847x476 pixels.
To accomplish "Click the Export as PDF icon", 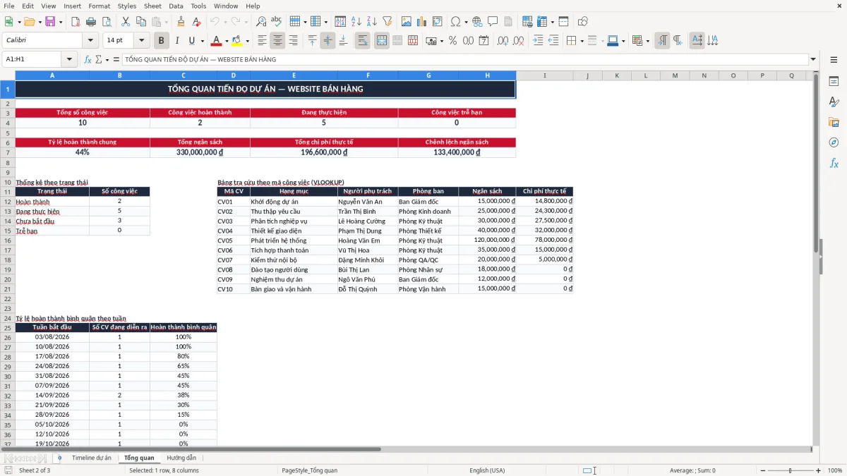I will coord(76,22).
